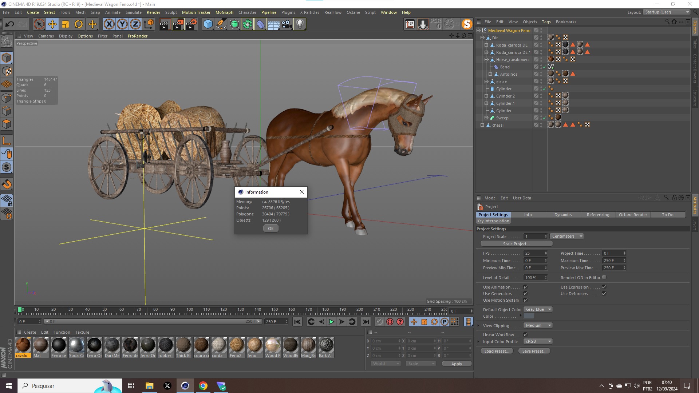Viewport: 699px width, 393px height.
Task: Select the Scale tool
Action: [x=66, y=24]
